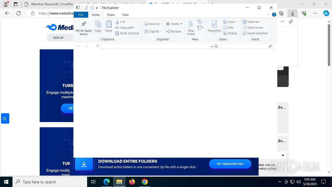332x187 pixels.
Task: Open the Edge Downloads icon
Action: pyautogui.click(x=293, y=13)
